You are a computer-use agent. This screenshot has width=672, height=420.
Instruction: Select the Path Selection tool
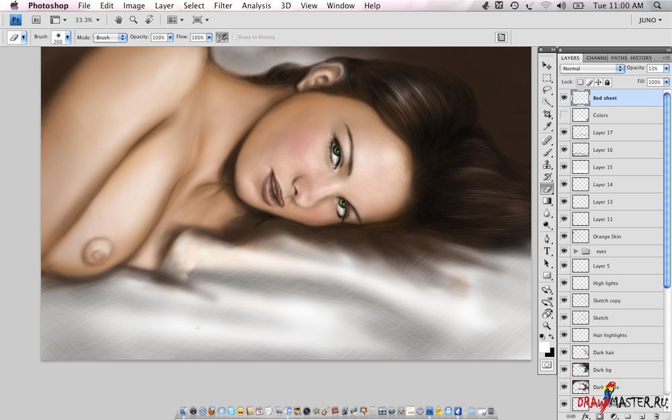(547, 263)
